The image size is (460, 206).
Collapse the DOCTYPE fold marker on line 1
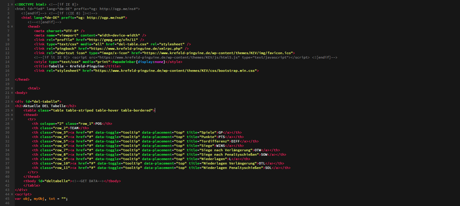11,4
